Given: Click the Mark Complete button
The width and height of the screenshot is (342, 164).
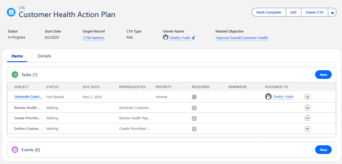Looking at the screenshot, I should point(269,12).
